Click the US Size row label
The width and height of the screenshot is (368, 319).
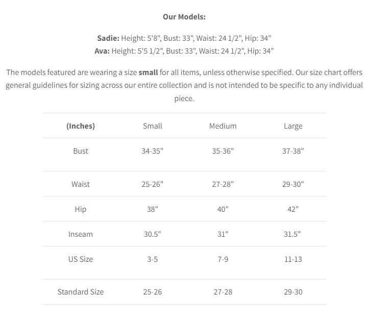point(81,259)
